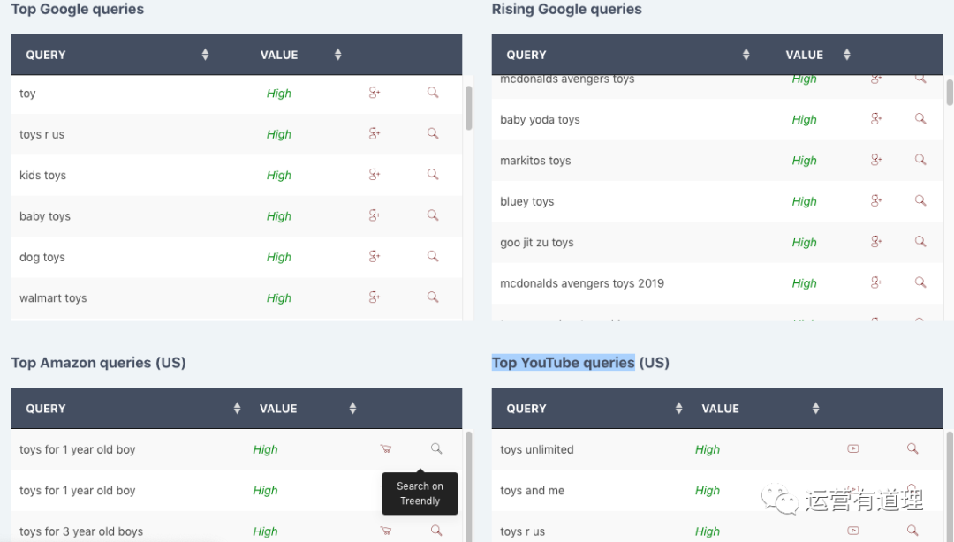954x542 pixels.
Task: Click the 'walmart toys' query text
Action: (53, 298)
